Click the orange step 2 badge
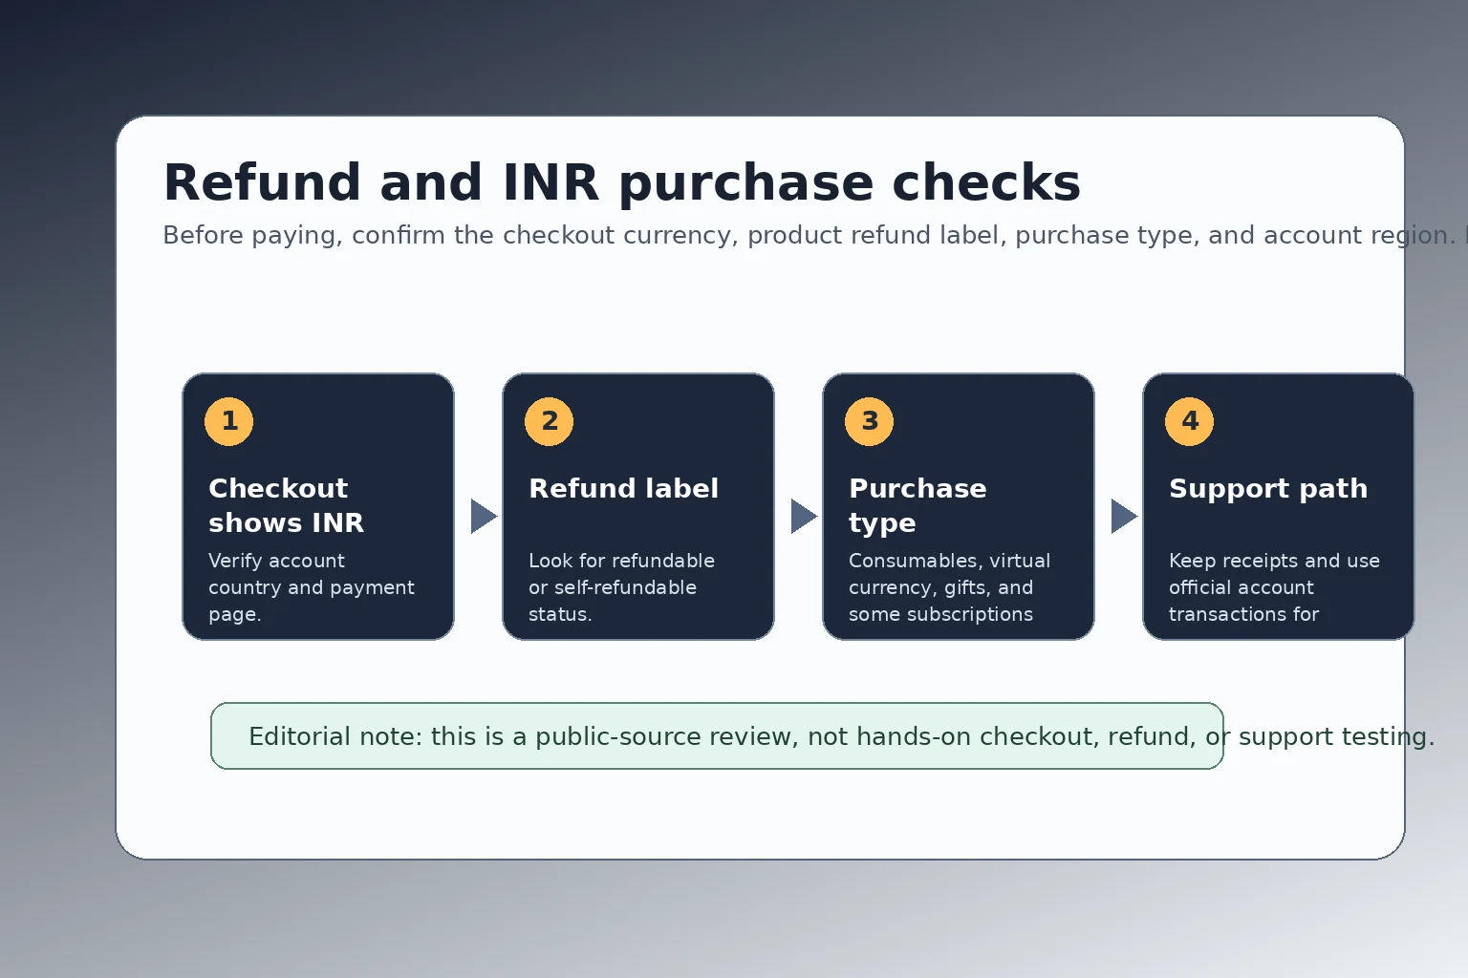This screenshot has height=978, width=1468. click(550, 421)
